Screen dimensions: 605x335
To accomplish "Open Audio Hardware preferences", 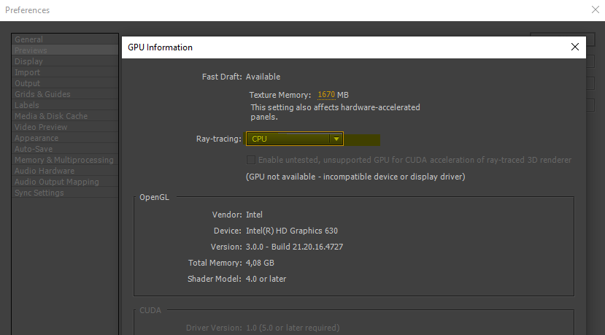I will [x=65, y=171].
